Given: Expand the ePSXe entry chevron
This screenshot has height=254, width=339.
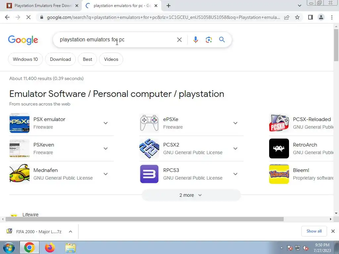Looking at the screenshot, I should [x=235, y=123].
